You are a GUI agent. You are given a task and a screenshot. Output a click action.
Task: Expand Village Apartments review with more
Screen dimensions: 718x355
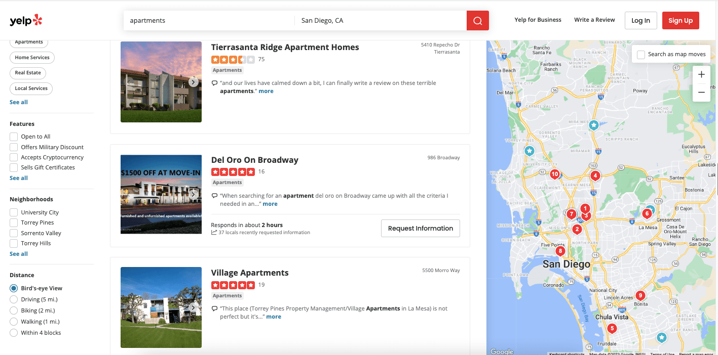click(x=274, y=317)
